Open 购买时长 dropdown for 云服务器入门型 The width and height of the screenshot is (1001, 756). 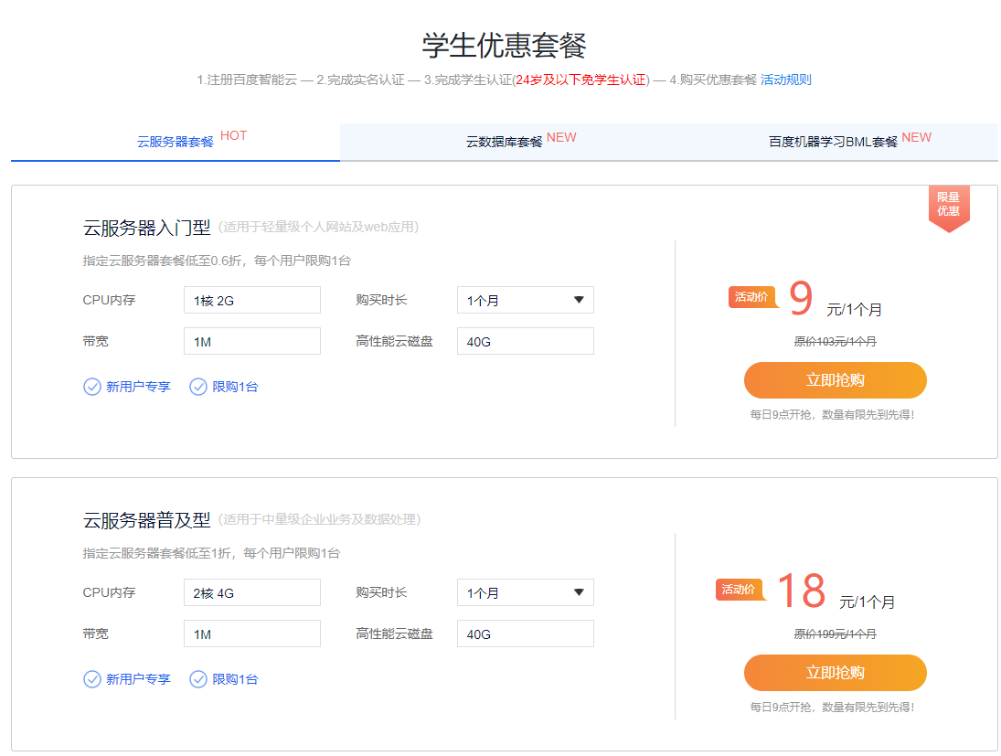[x=525, y=300]
